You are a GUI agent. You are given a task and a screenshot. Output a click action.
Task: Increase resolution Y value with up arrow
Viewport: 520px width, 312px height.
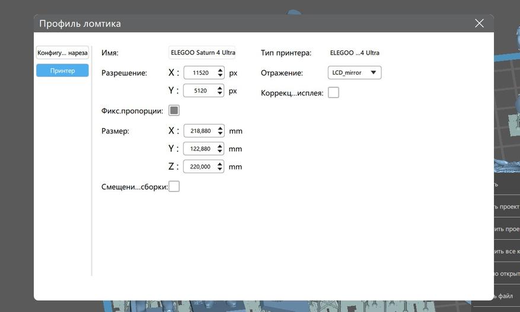221,88
